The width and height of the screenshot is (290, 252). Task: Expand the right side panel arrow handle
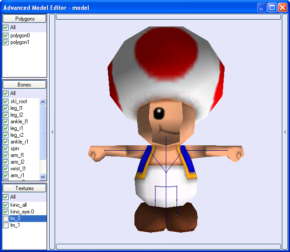[x=285, y=132]
